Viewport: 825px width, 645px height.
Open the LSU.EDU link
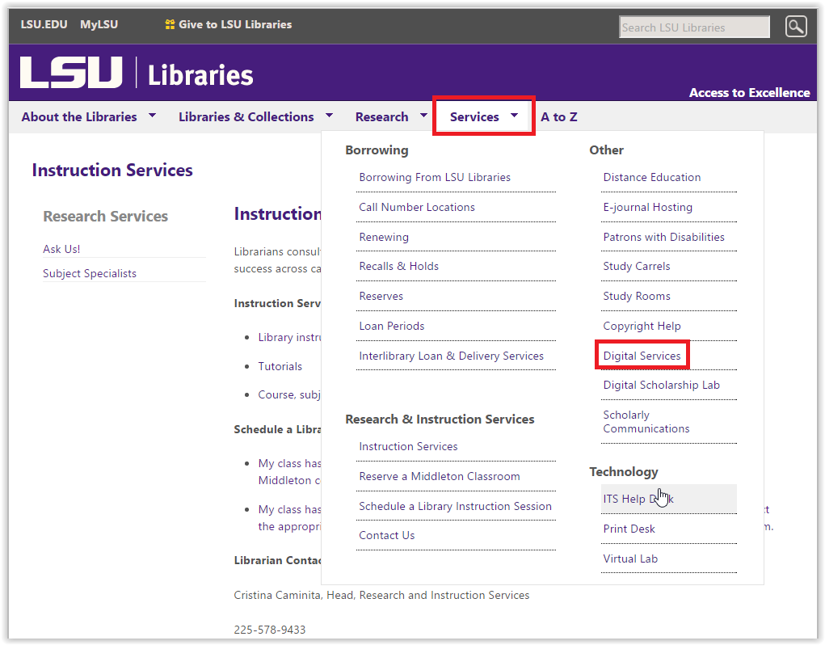pos(44,24)
